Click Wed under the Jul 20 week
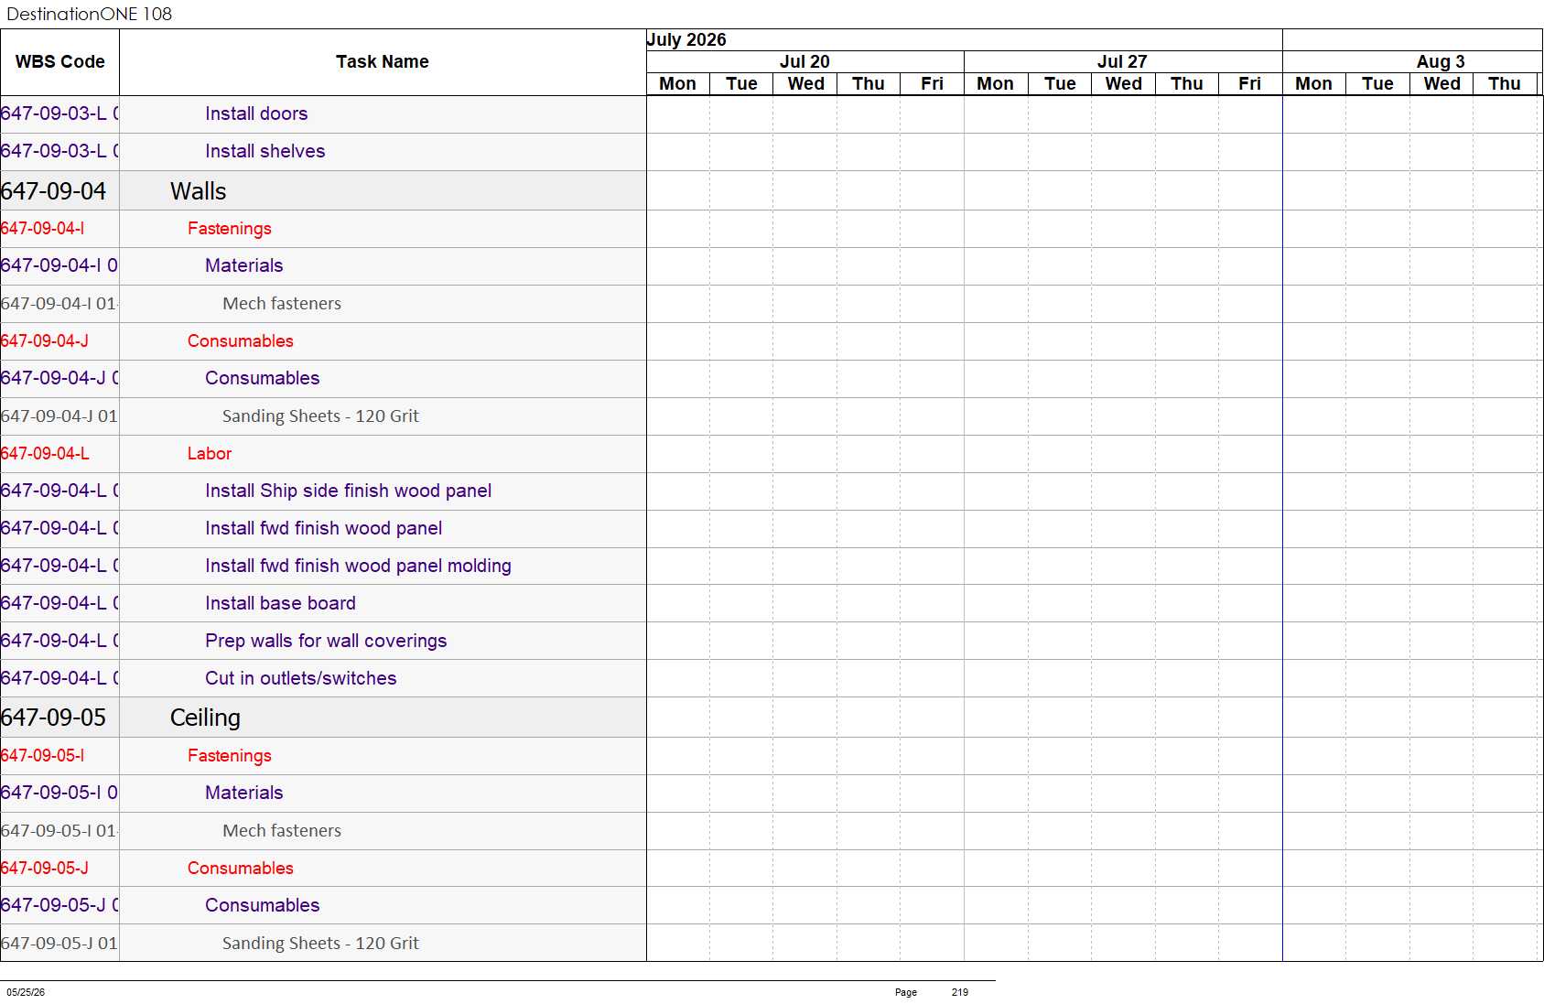This screenshot has height=1004, width=1544. click(805, 83)
